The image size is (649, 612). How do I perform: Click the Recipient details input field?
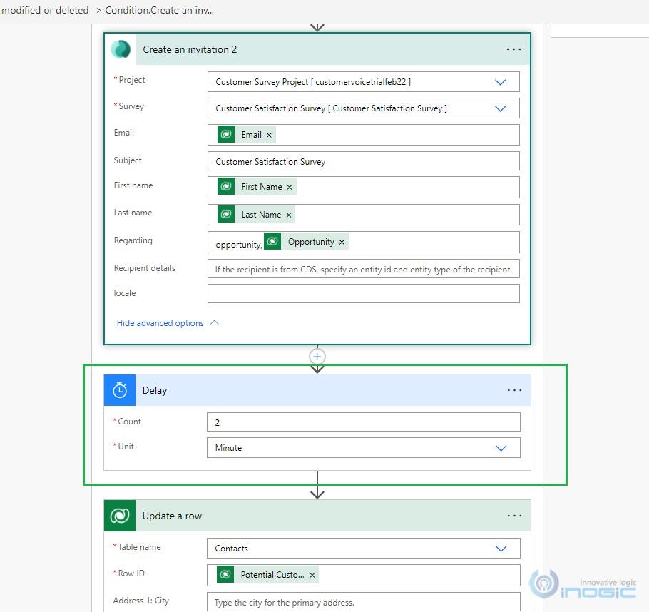[x=364, y=269]
